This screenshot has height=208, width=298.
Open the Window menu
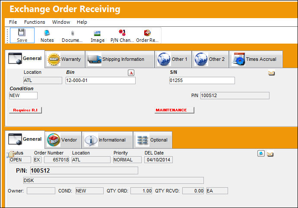pos(61,22)
